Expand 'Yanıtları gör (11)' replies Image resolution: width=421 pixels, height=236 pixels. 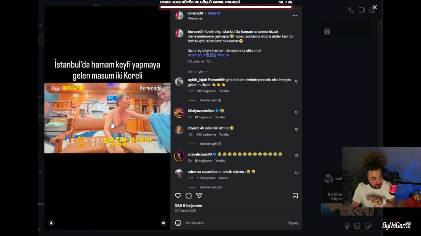211,144
